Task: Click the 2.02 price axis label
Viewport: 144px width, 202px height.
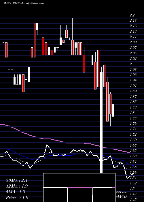Action: (133, 59)
